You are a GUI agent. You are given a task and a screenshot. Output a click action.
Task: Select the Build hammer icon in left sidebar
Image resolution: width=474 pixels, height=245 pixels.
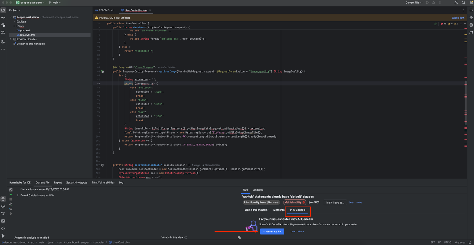[x=3, y=214]
